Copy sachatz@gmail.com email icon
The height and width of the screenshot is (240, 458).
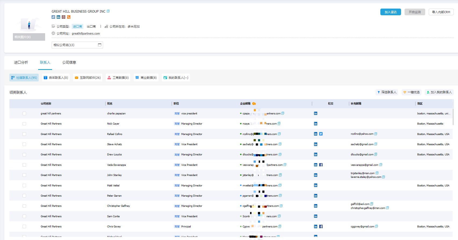(376, 144)
